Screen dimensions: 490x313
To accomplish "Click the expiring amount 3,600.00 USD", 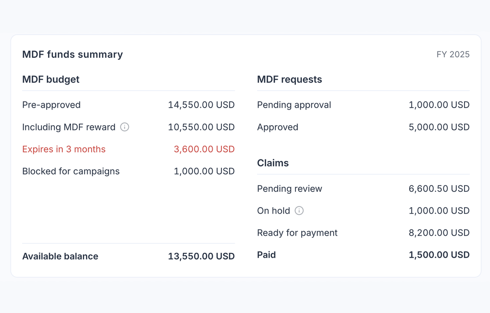I will pos(204,149).
